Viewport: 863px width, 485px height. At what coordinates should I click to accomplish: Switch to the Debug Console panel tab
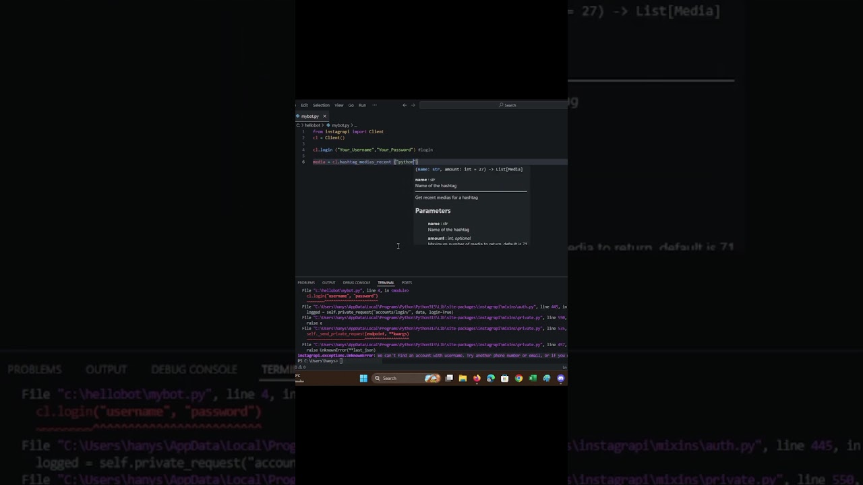tap(357, 282)
